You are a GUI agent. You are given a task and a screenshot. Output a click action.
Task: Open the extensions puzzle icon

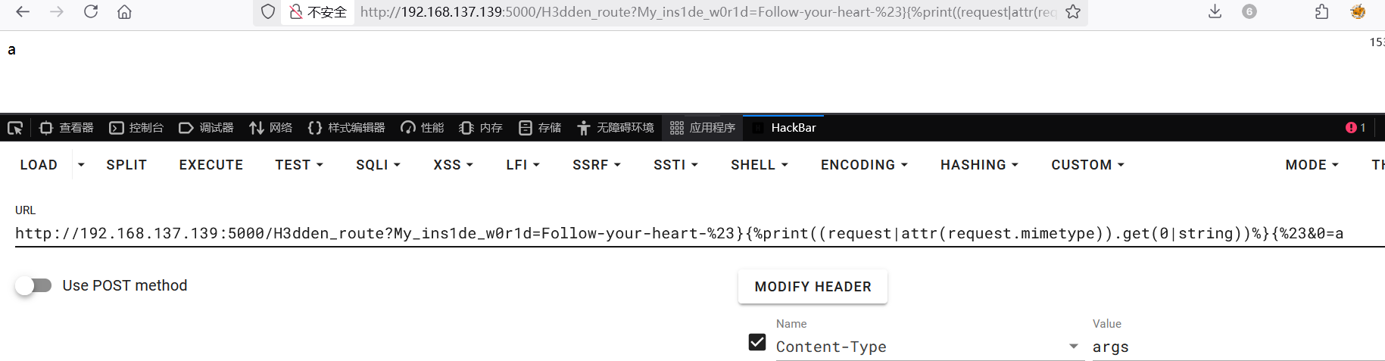[1321, 11]
